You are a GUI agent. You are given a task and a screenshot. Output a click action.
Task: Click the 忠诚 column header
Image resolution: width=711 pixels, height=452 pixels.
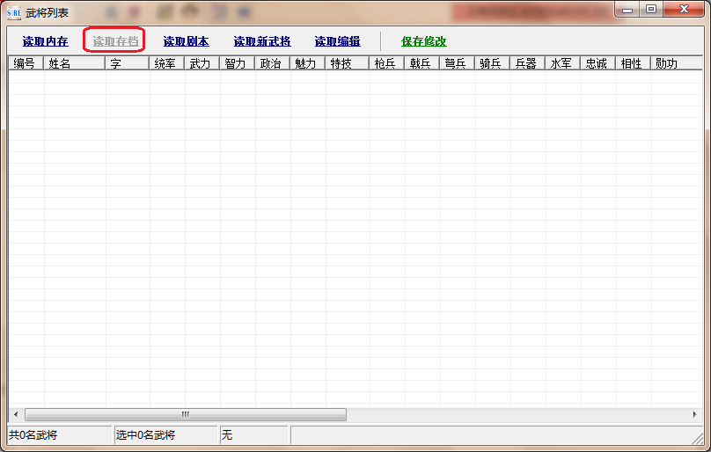coord(598,63)
